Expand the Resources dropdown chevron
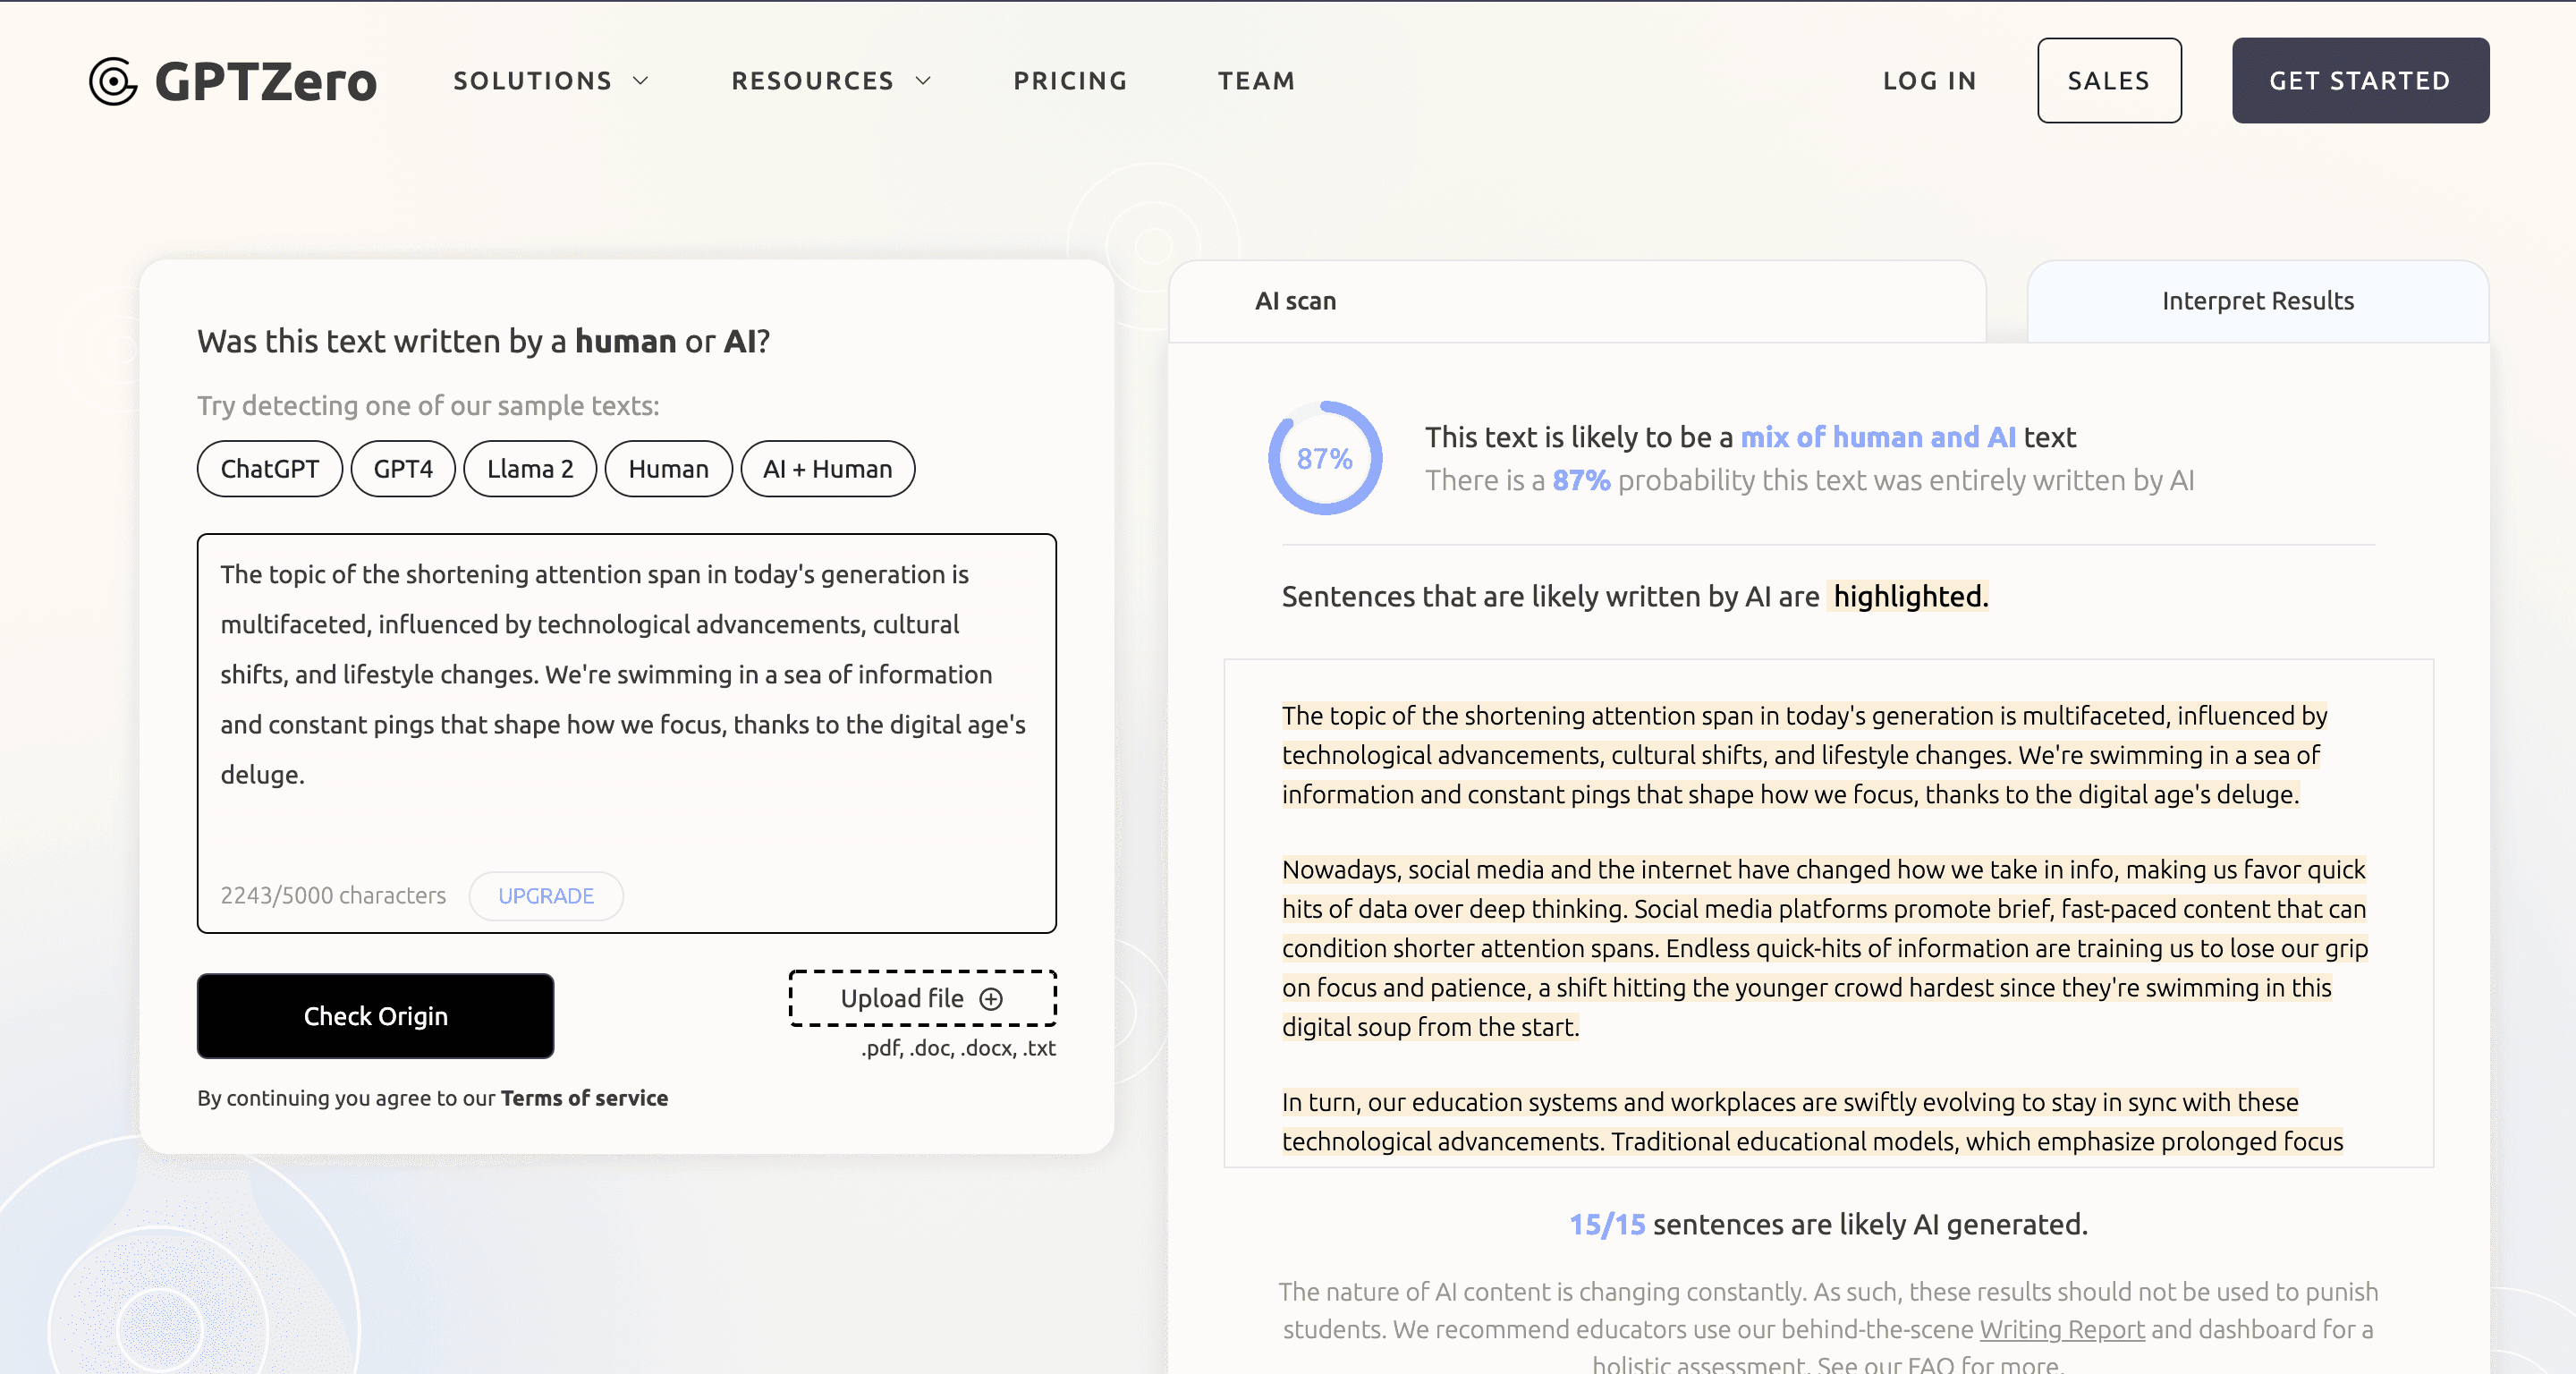Screen dimensions: 2576x1374 point(923,81)
